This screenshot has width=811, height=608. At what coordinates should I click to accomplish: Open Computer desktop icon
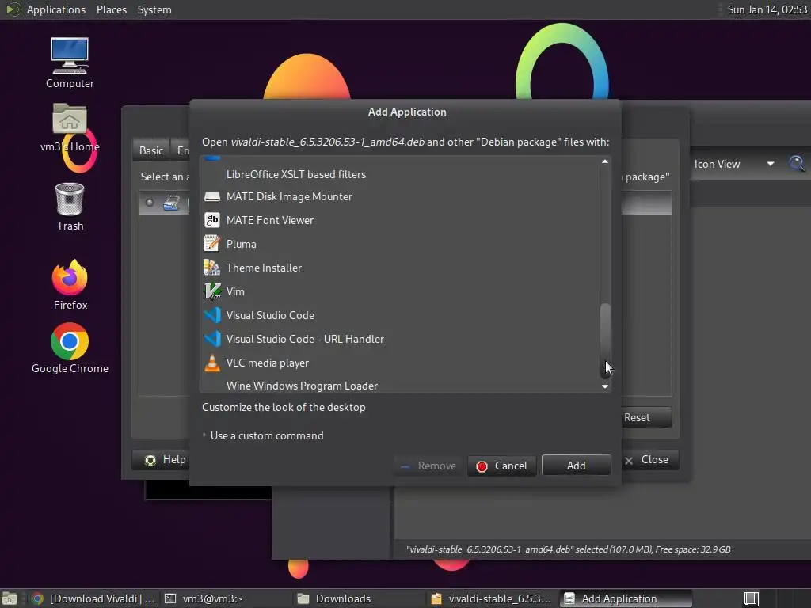70,56
